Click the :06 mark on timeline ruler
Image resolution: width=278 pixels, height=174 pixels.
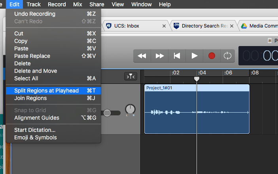228,73
